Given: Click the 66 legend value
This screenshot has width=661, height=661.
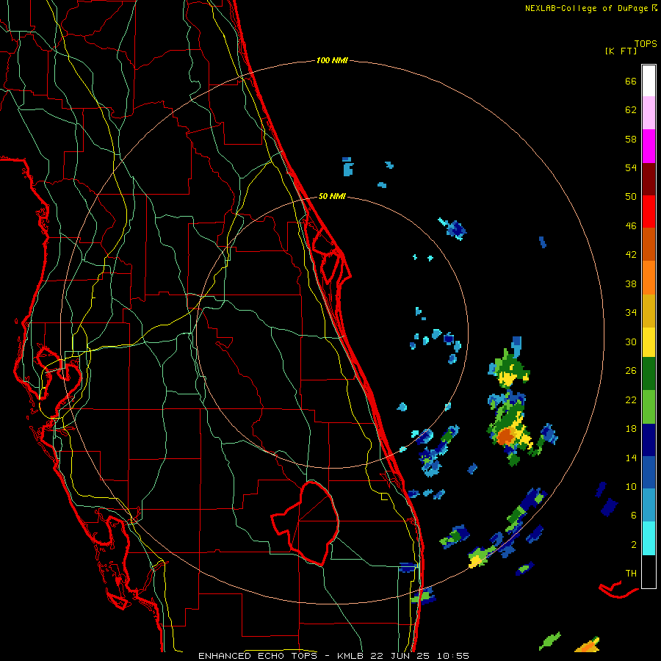Looking at the screenshot, I should [631, 82].
